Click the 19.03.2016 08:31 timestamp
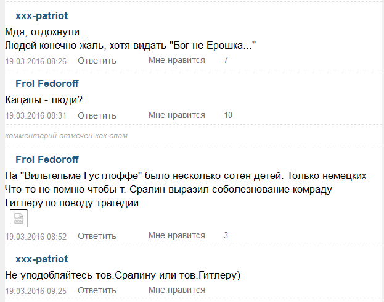 [36, 115]
